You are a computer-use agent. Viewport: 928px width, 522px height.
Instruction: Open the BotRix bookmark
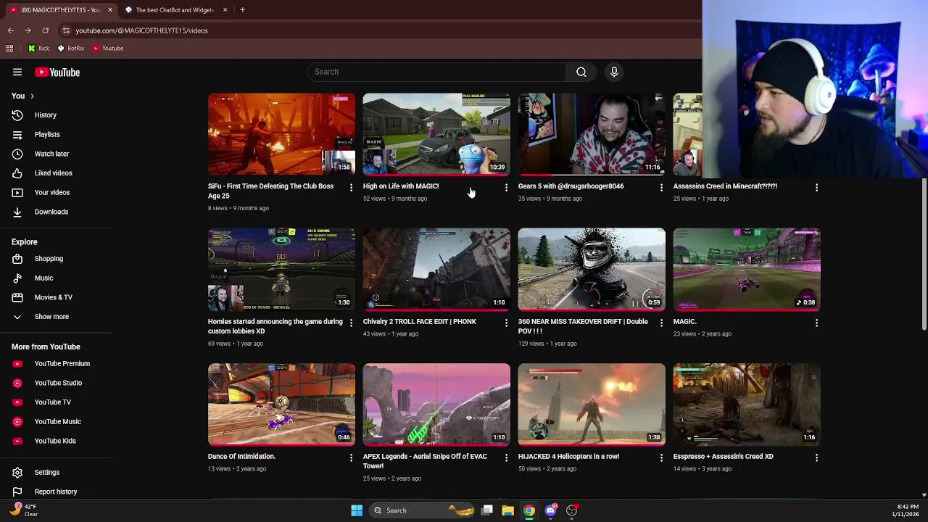(70, 49)
